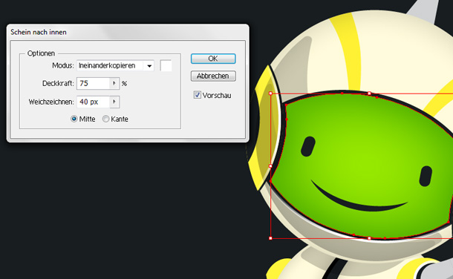Open the Modus blend mode dropdown
Viewport: 453px width, 279px height.
(149, 66)
